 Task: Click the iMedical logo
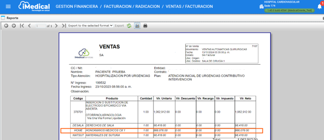click(x=34, y=6)
